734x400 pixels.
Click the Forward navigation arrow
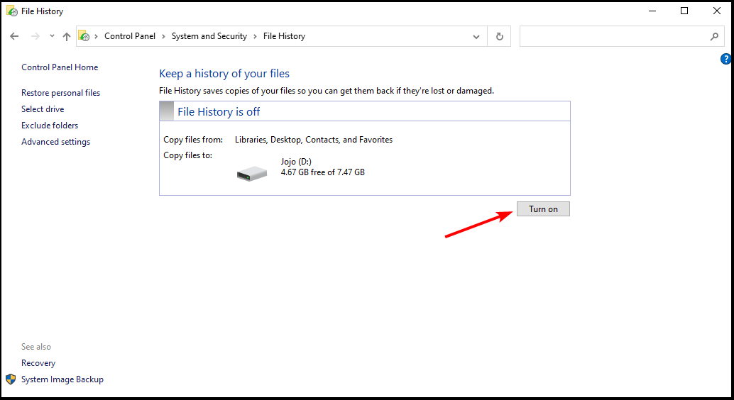[x=35, y=36]
